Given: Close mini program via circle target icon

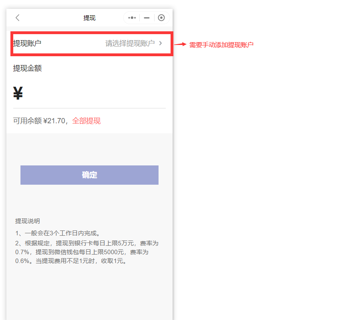Looking at the screenshot, I should click(161, 18).
